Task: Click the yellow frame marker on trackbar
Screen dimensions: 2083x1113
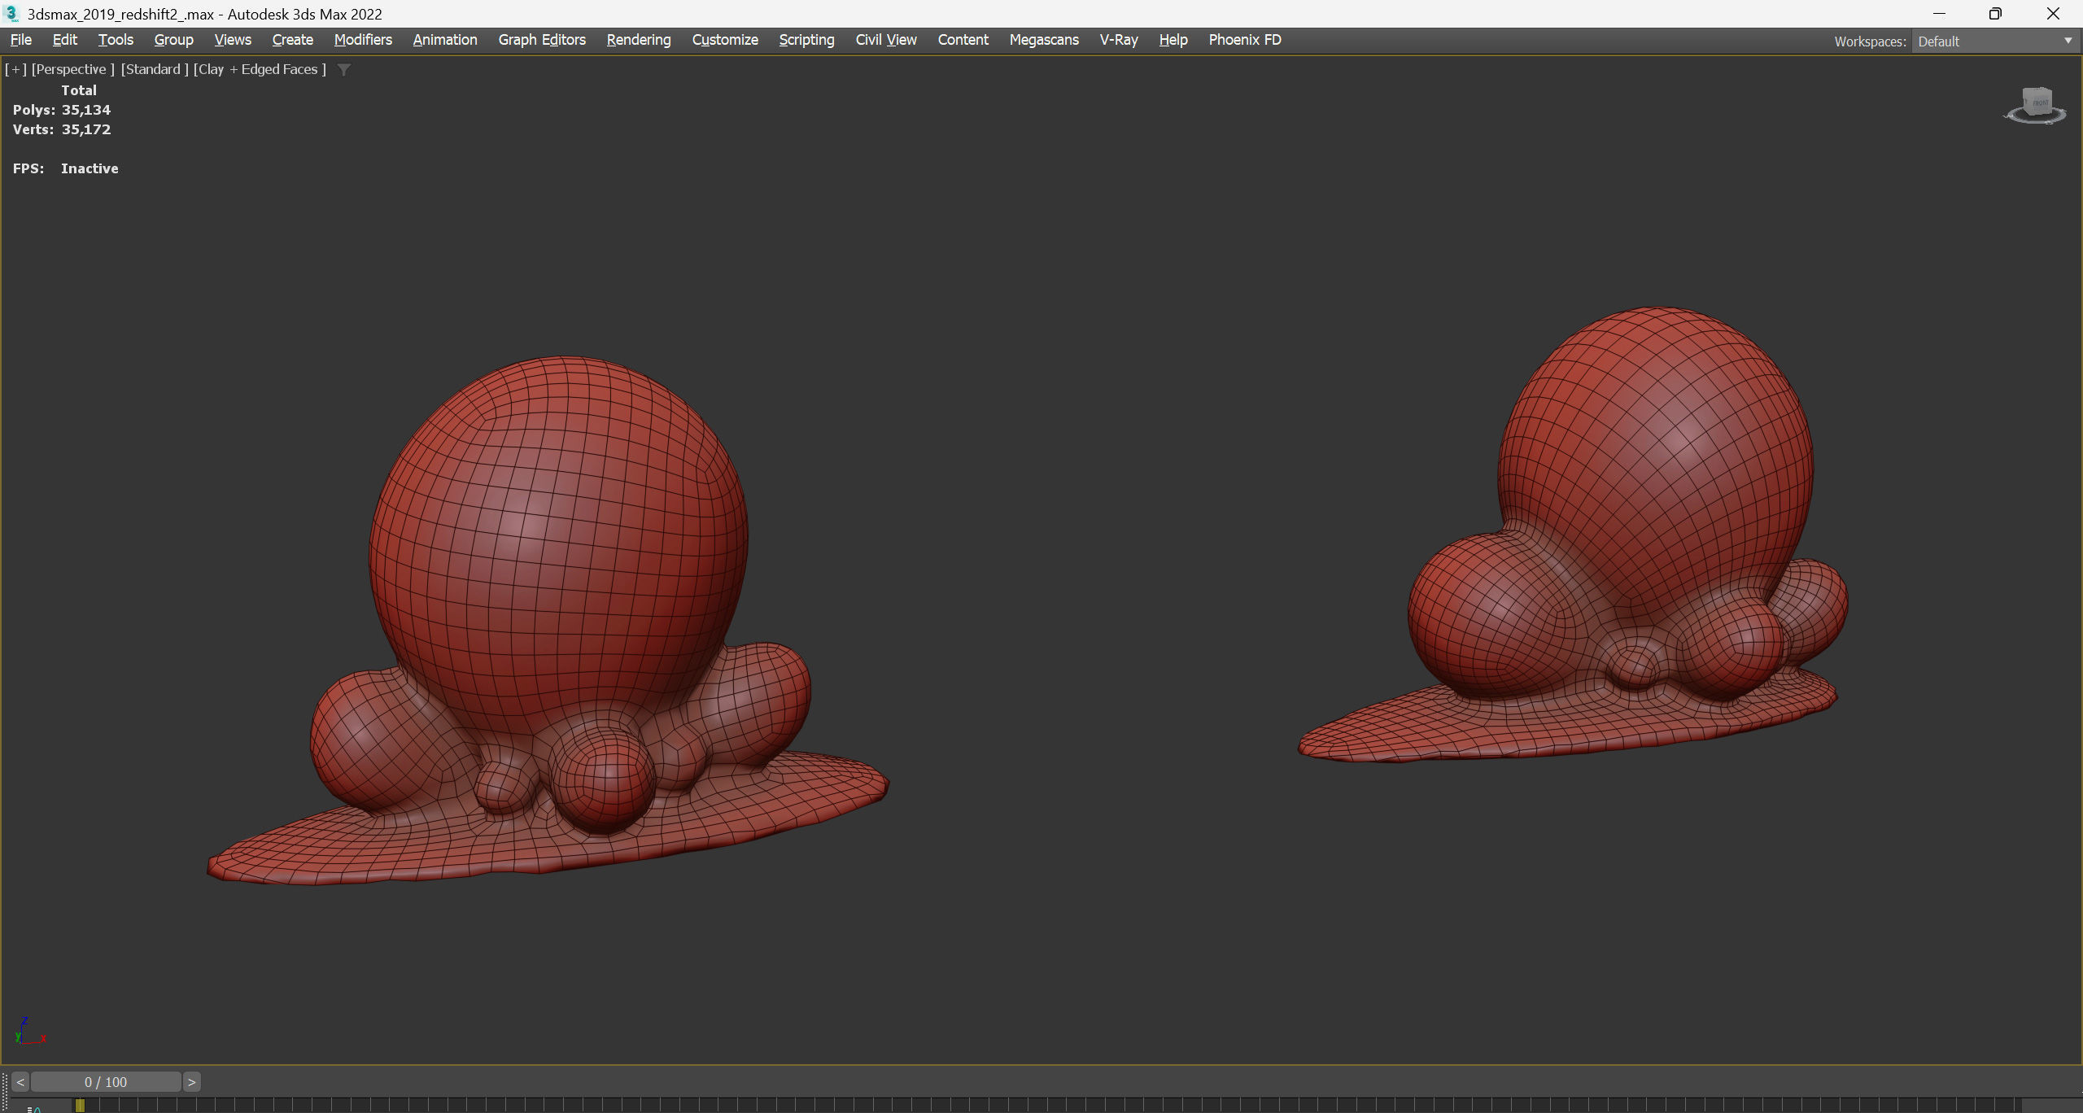Action: pyautogui.click(x=80, y=1105)
